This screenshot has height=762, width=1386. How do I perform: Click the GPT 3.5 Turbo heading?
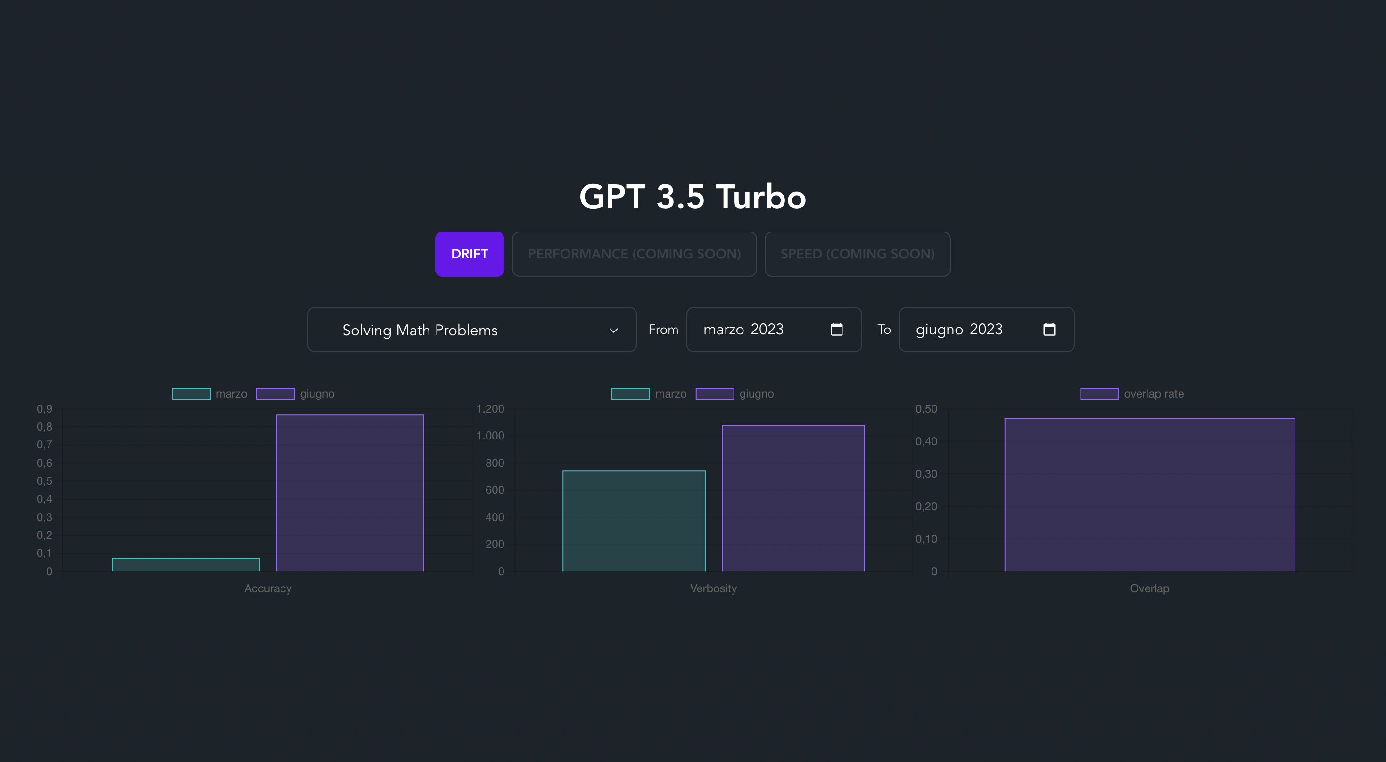click(693, 197)
